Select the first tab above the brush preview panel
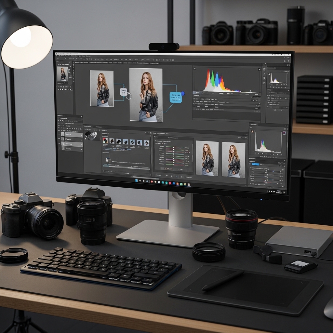 (x=88, y=126)
